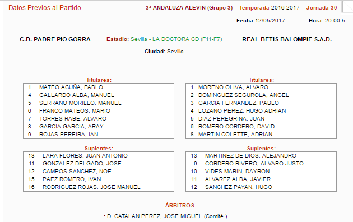This screenshot has width=353, height=222.
Task: Select player LOZANO PEREZ, HUGO ADRIAN
Action: [242, 111]
